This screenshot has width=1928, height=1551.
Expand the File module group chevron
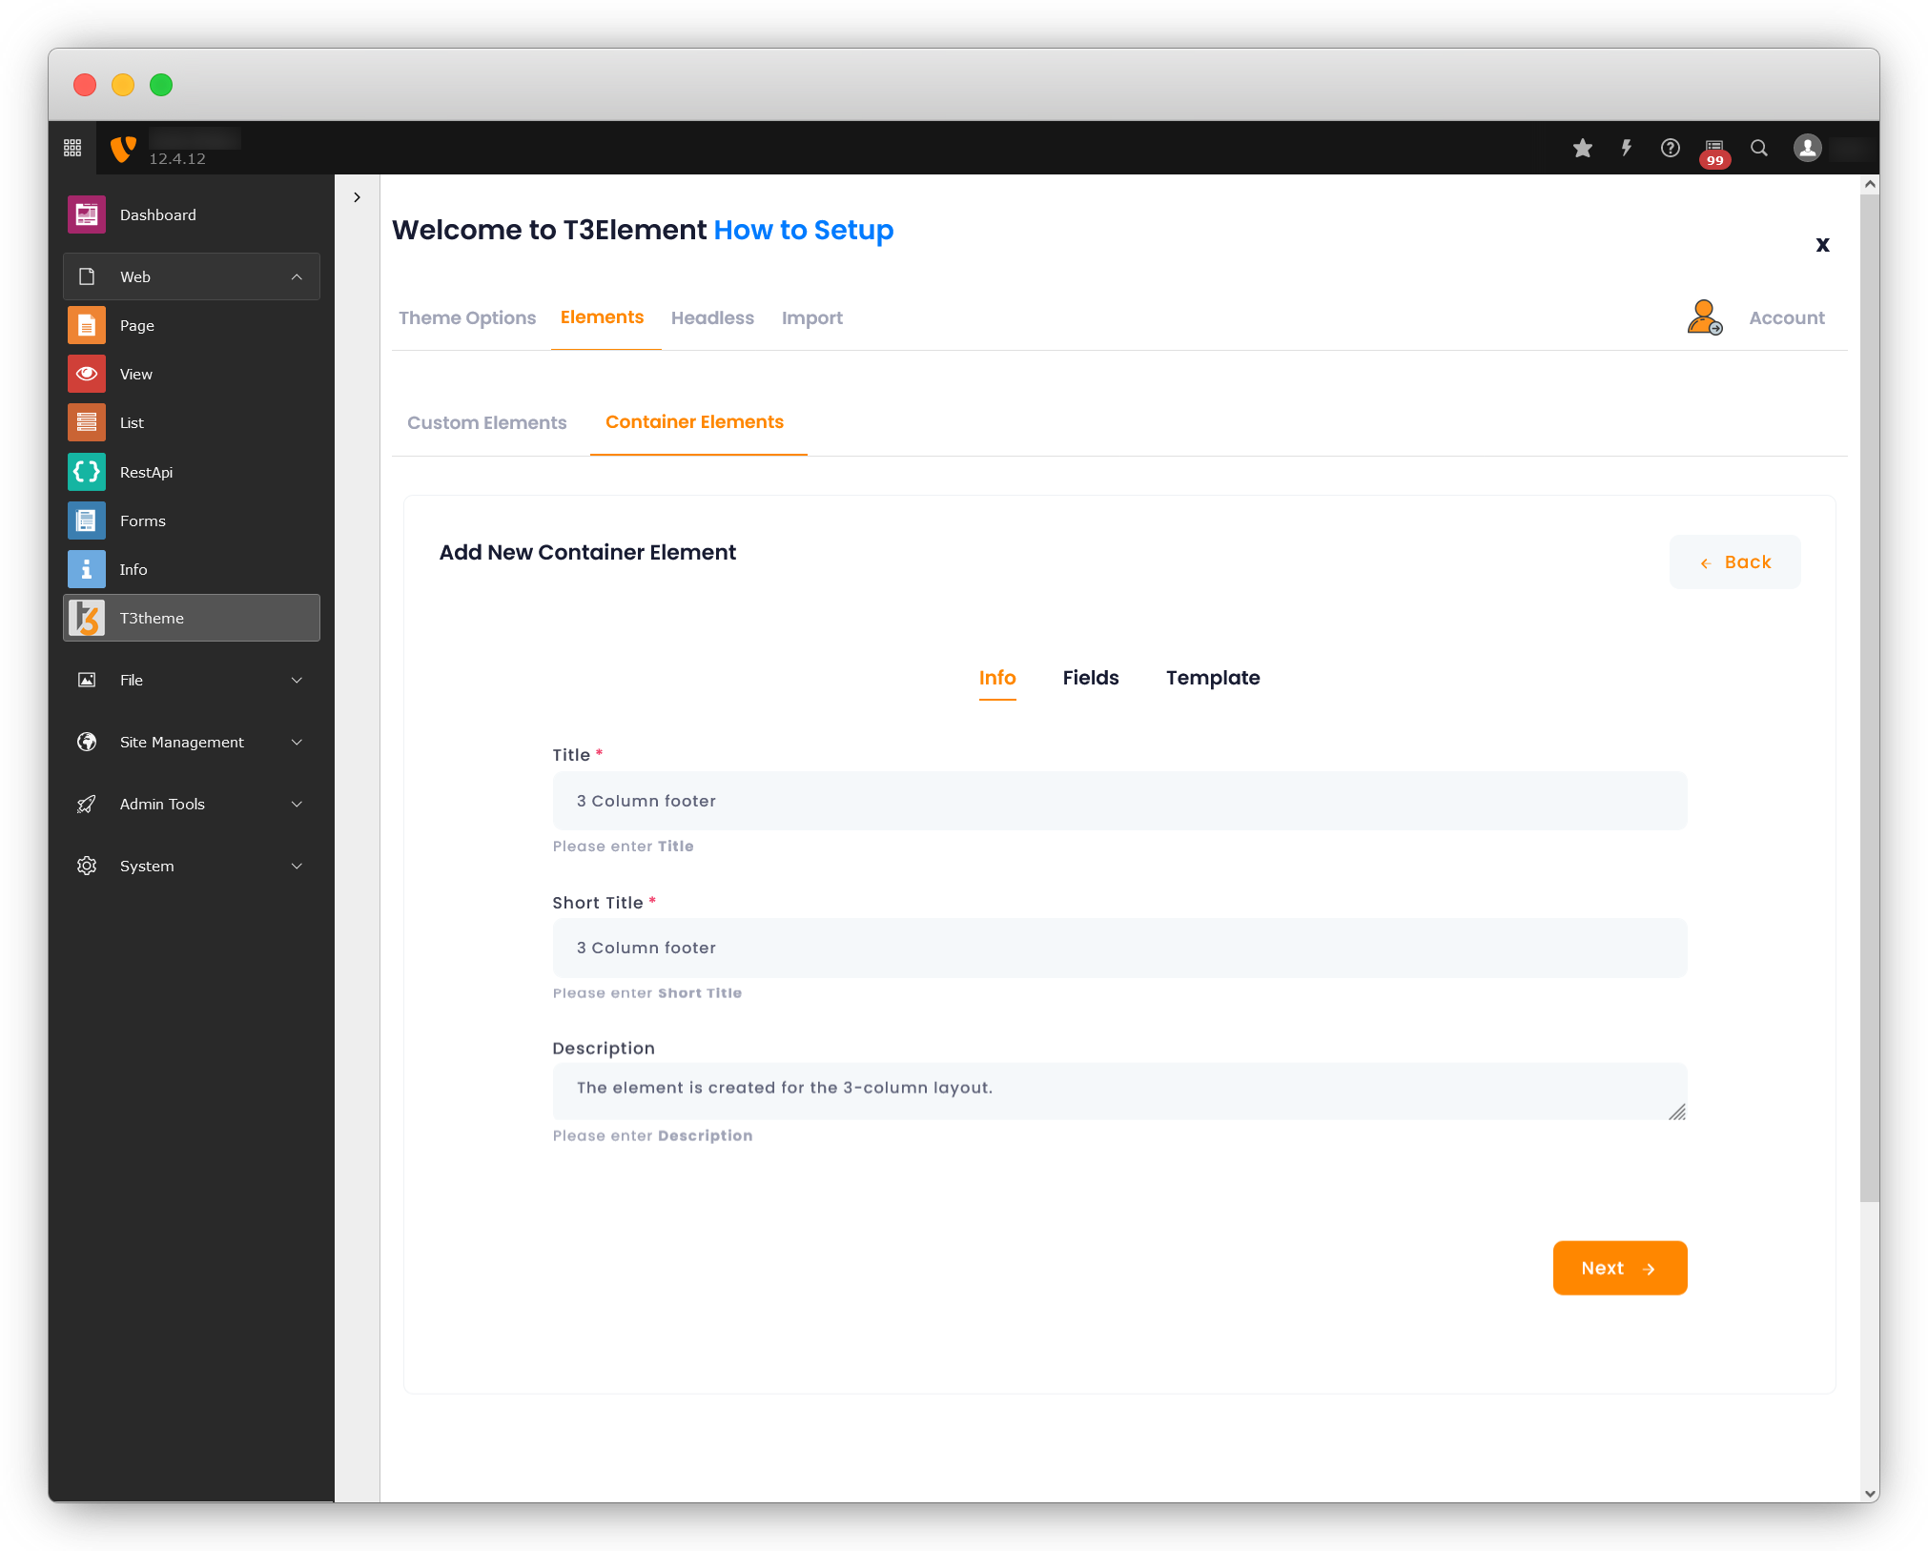tap(297, 680)
